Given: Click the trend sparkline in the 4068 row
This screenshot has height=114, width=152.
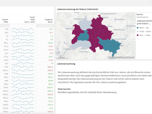Looking at the screenshot, I should pos(22,74).
